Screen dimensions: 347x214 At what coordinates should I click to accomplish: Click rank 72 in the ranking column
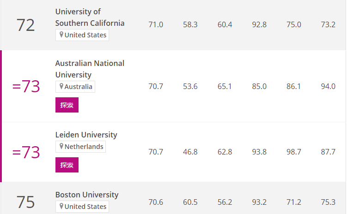tap(26, 25)
